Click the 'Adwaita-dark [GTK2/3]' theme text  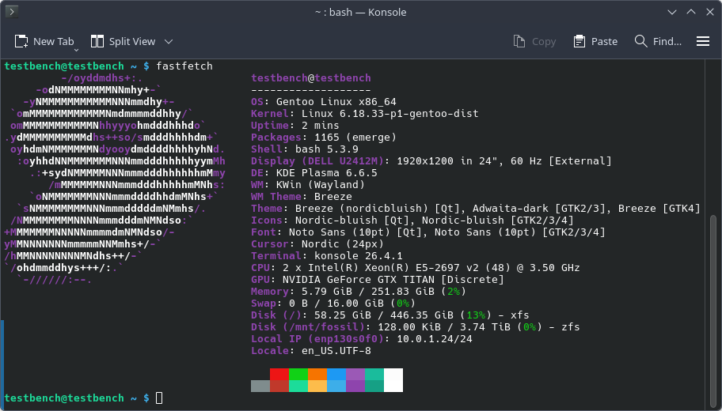(539, 208)
